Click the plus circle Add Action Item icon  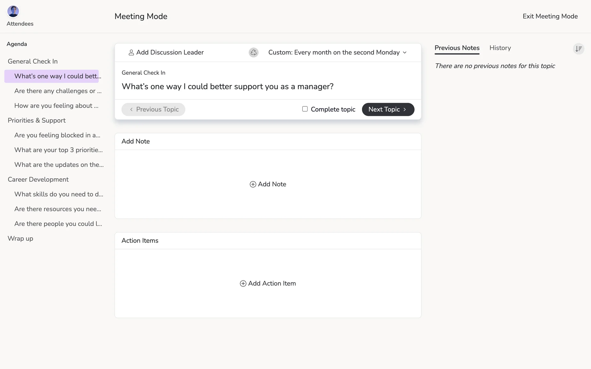point(243,284)
